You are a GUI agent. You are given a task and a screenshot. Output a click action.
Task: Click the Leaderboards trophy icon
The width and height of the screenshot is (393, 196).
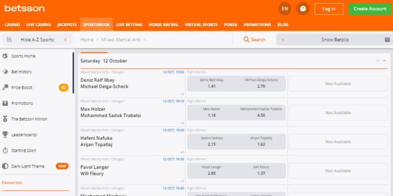5,135
